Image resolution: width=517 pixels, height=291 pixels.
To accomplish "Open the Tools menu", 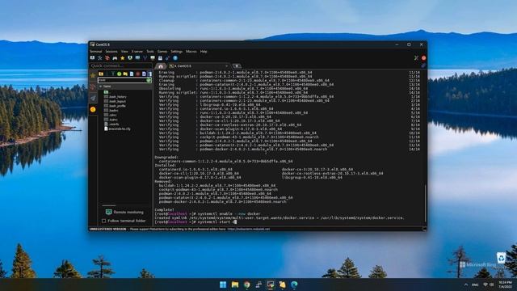I will pyautogui.click(x=150, y=52).
